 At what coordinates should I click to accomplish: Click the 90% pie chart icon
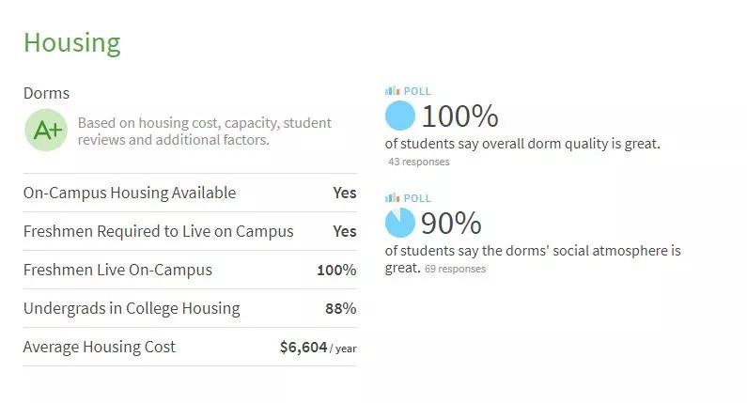[x=400, y=223]
